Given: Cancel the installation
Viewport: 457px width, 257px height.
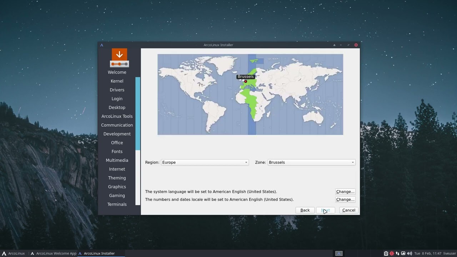Looking at the screenshot, I should 348,210.
